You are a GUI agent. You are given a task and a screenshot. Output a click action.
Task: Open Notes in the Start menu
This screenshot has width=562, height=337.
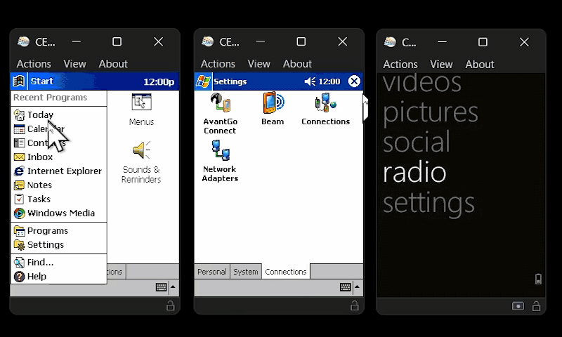(x=39, y=185)
